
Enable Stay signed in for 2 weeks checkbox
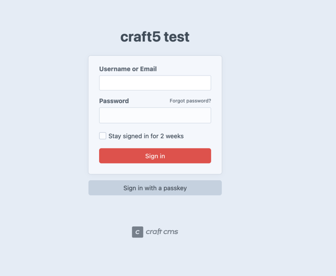point(102,136)
